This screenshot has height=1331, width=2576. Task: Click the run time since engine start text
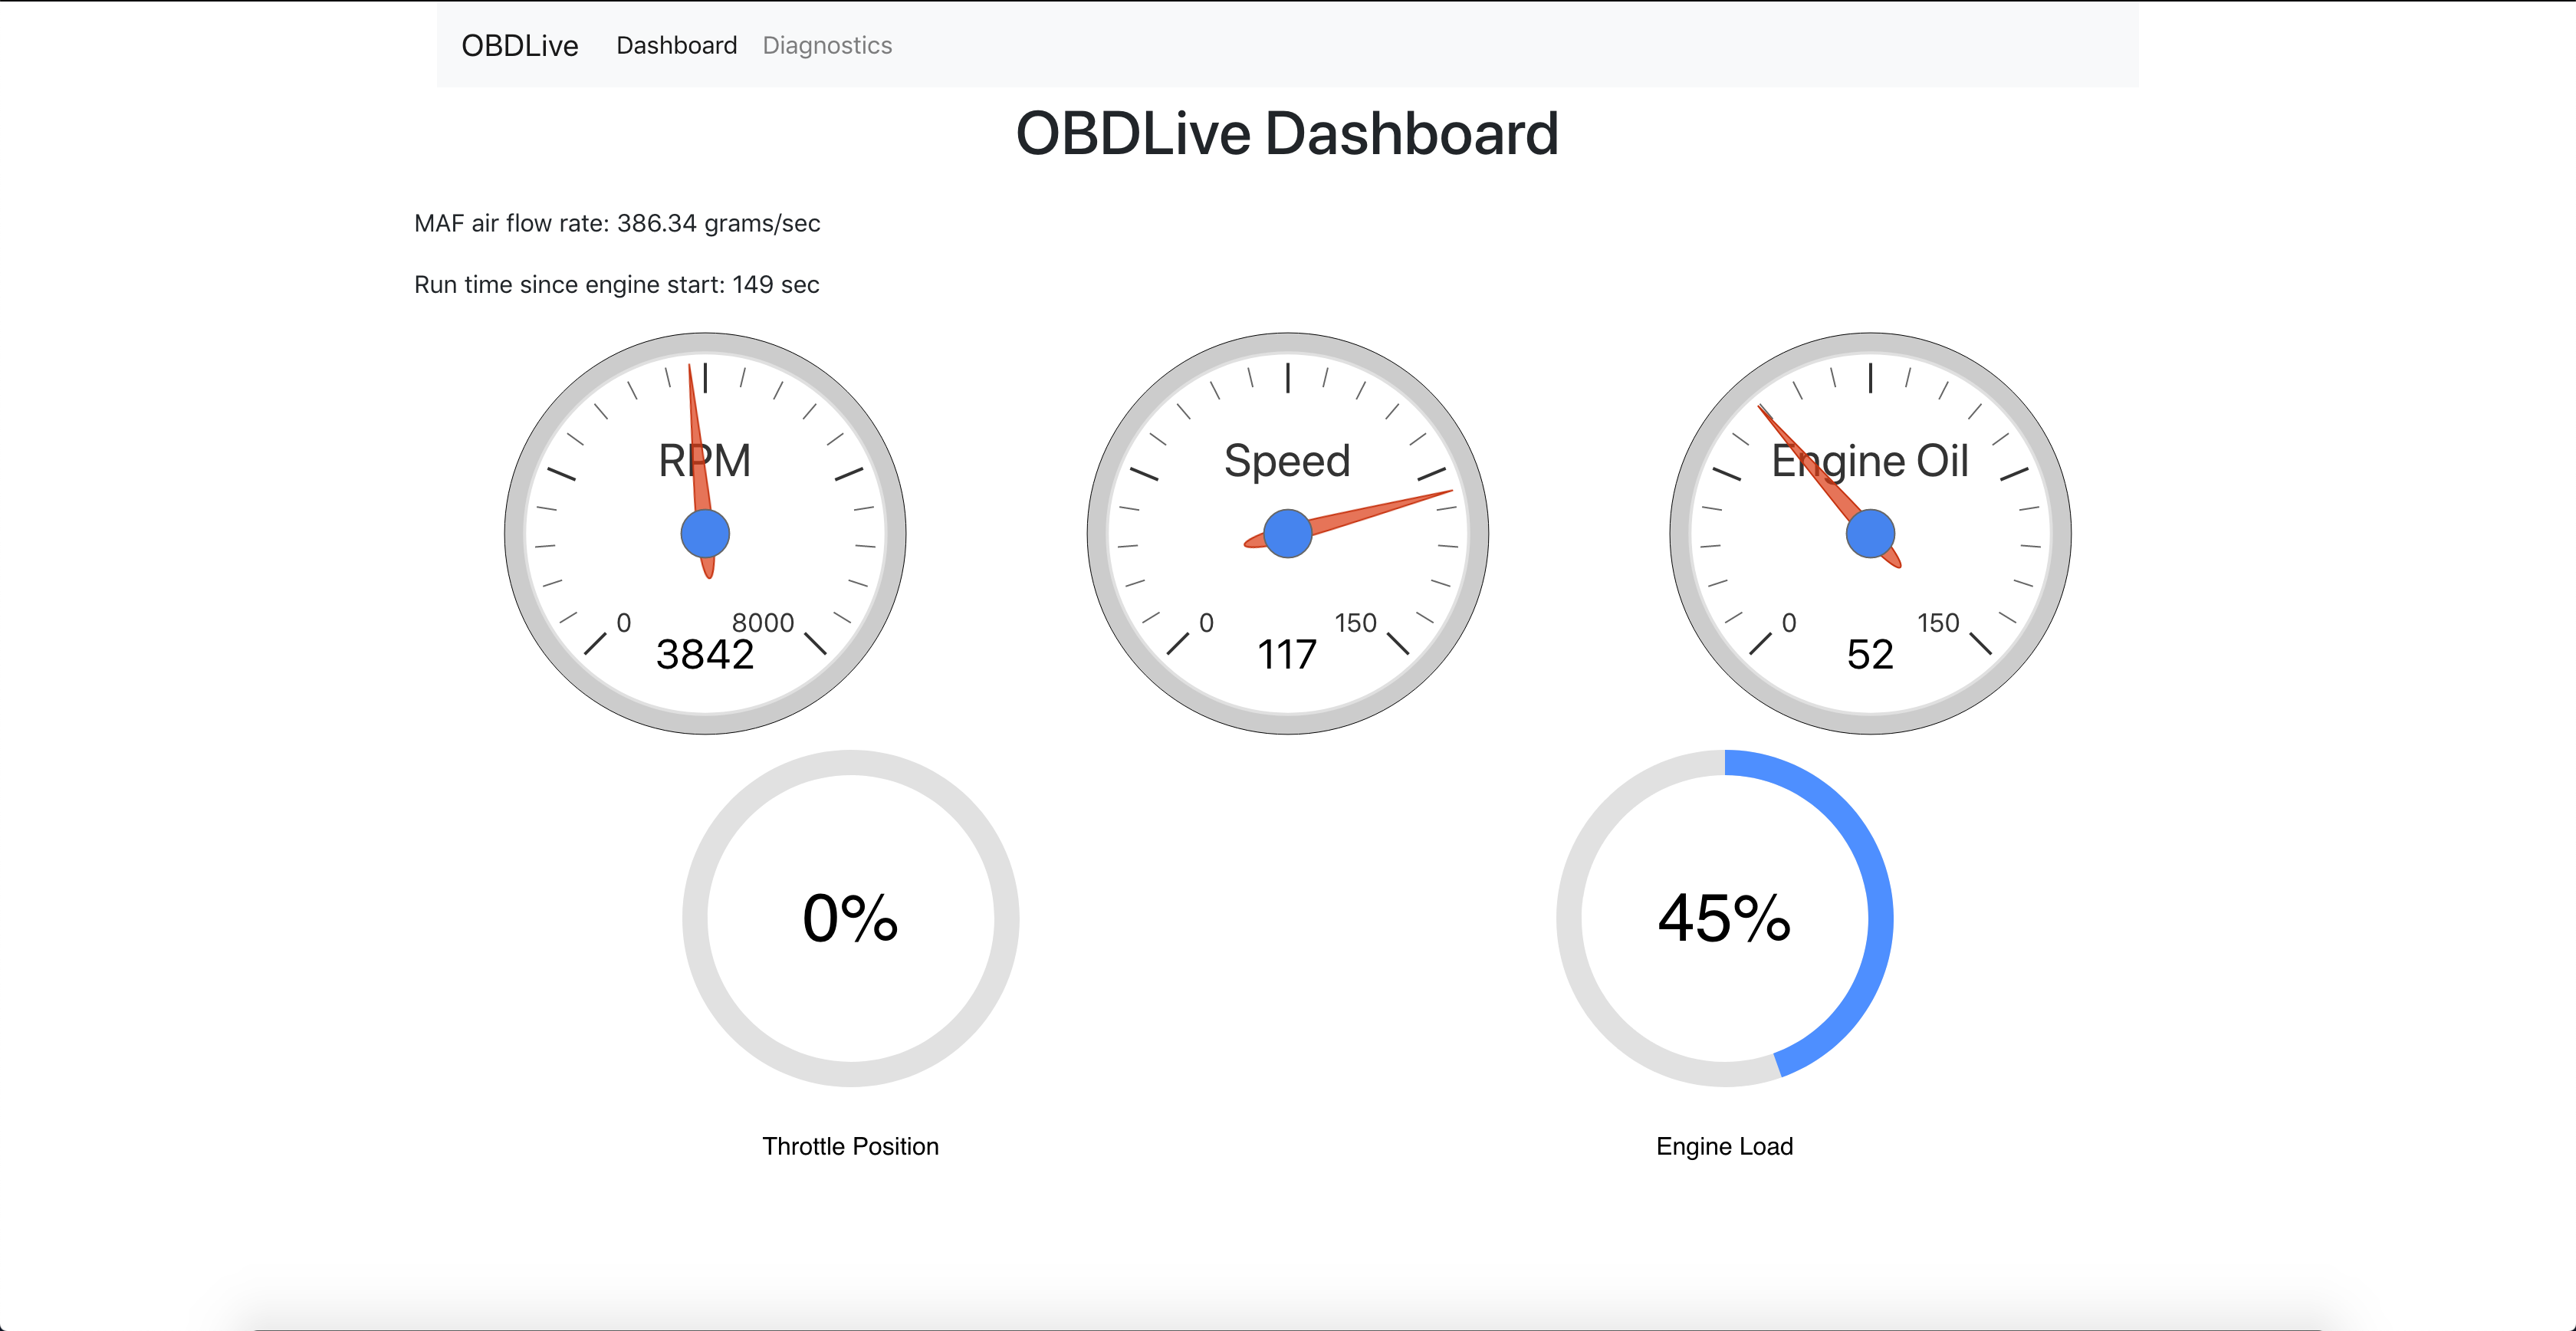[x=616, y=285]
